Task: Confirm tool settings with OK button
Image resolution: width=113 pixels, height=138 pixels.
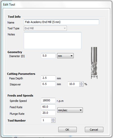Action: (67, 130)
